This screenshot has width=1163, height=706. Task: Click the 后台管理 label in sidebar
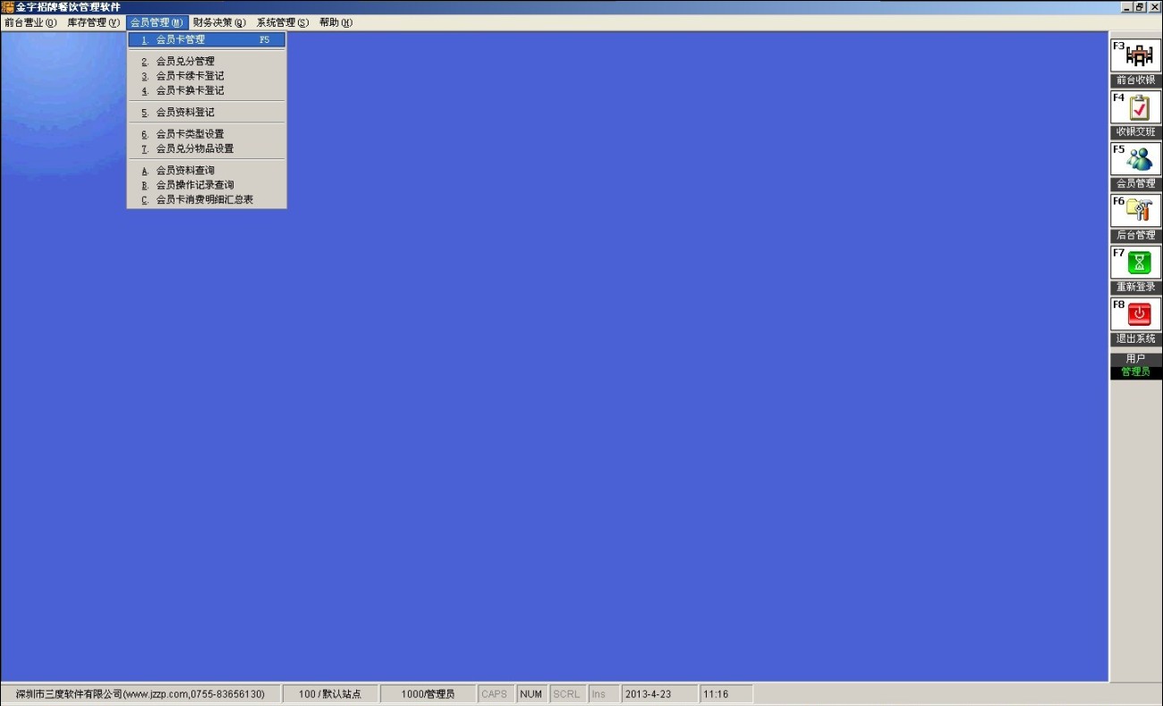click(x=1135, y=235)
